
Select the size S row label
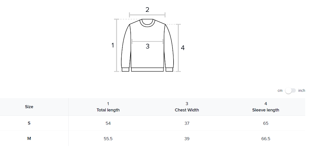29,123
